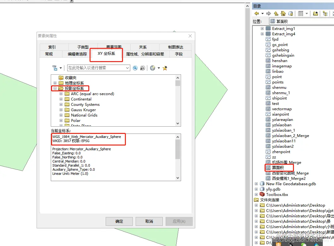Open the globe icon dropdown arrow
334x246 pixels.
[x=159, y=68]
